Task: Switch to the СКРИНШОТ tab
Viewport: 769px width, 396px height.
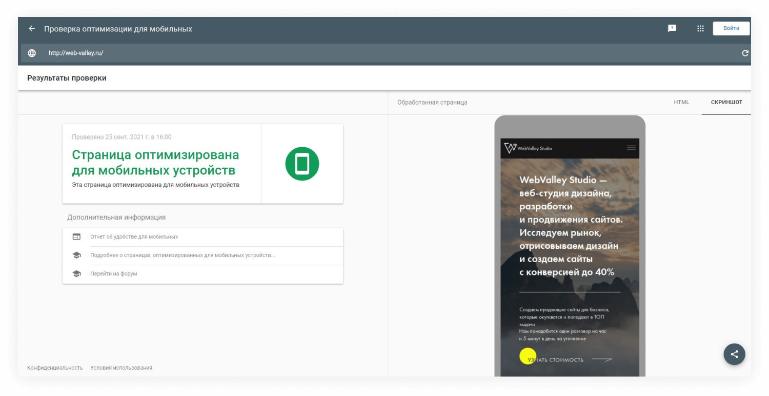Action: click(x=726, y=102)
